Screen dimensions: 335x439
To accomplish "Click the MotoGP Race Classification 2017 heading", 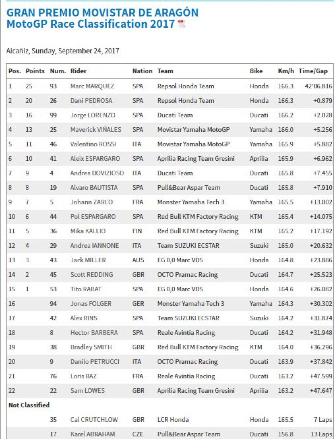I will coord(90,24).
